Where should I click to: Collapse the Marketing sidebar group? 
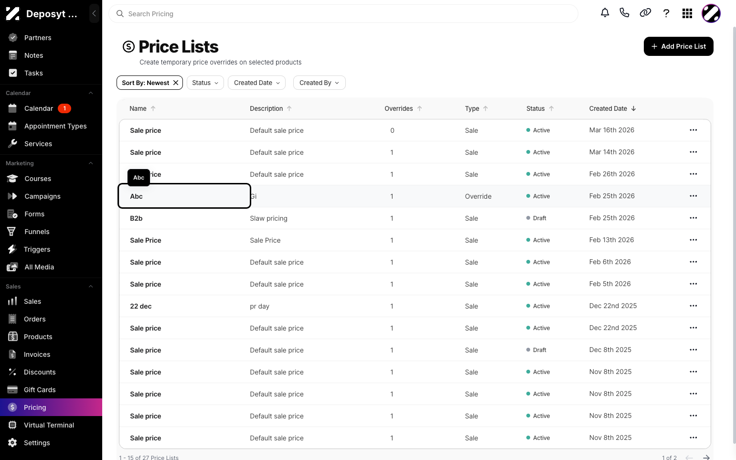pos(91,163)
